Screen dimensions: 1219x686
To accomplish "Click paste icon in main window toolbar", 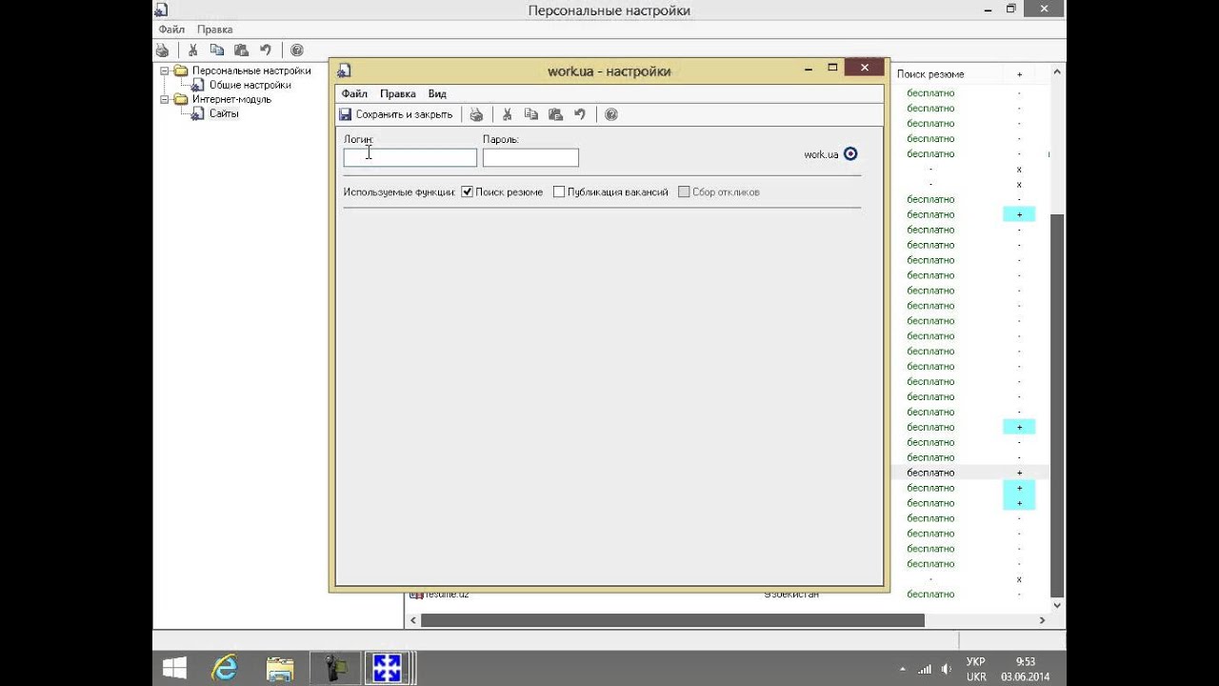I will pyautogui.click(x=241, y=50).
